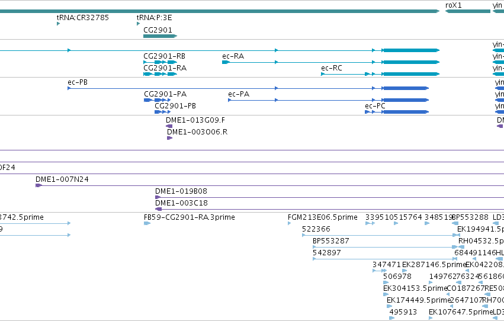Click the 347471 EST glyph

(x=379, y=271)
